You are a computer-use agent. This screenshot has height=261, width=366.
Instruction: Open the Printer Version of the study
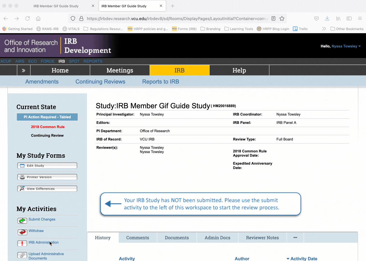tap(47, 177)
